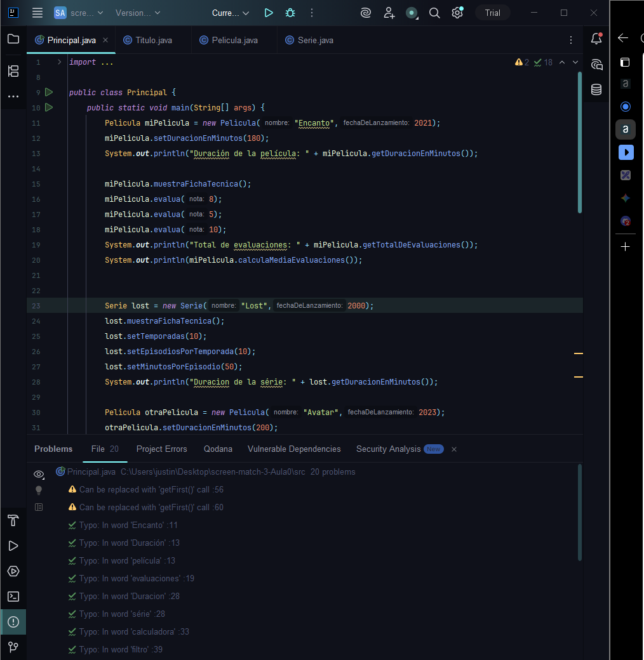Select Principal.java 20 problems node

coord(206,472)
